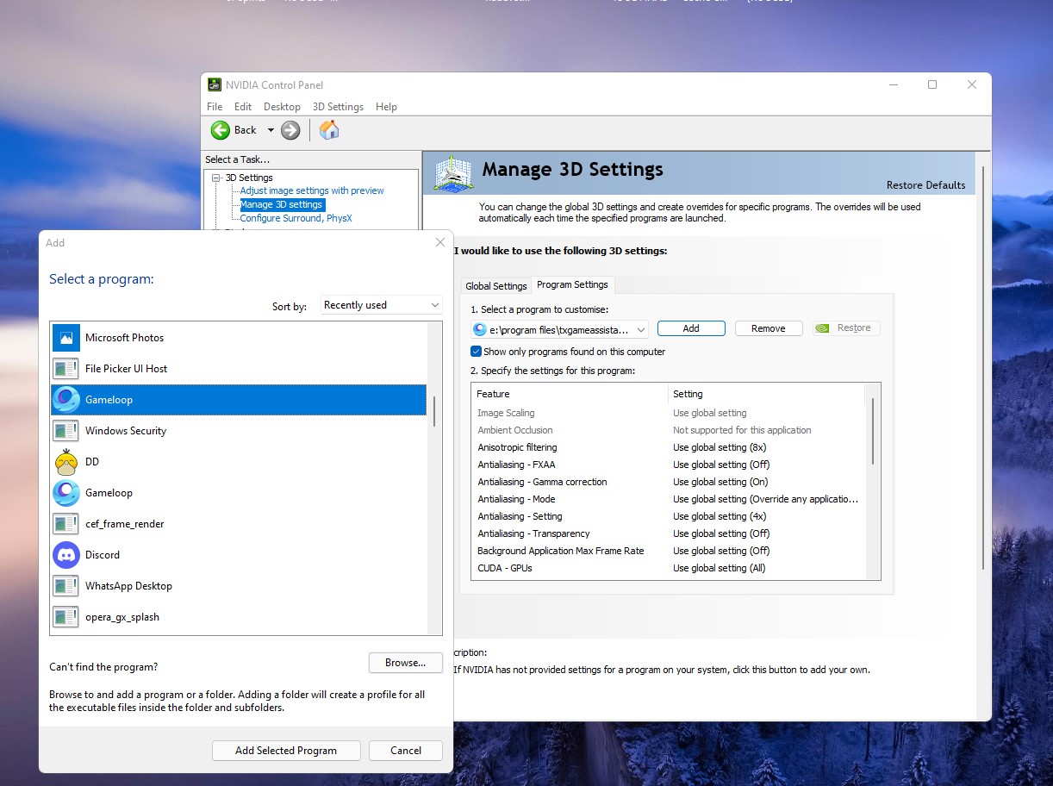Click the highlighted Gameloop icon in list

coord(66,400)
